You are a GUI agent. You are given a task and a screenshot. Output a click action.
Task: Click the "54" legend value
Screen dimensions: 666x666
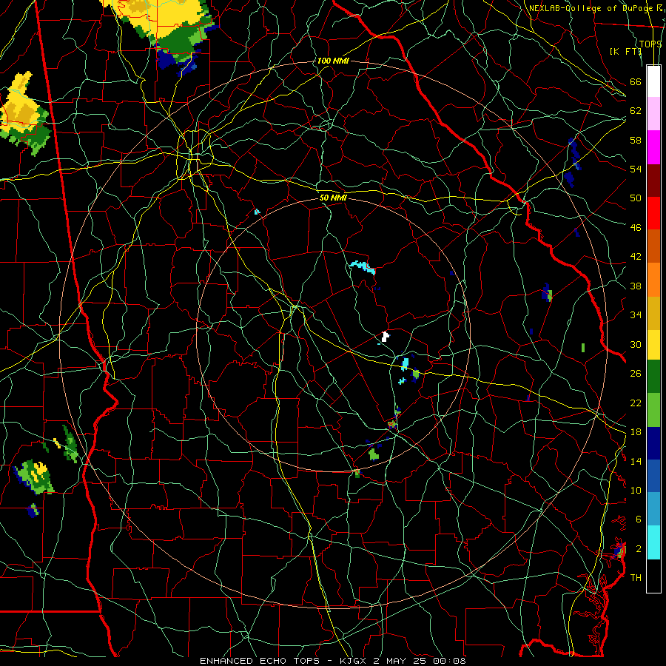(x=636, y=169)
